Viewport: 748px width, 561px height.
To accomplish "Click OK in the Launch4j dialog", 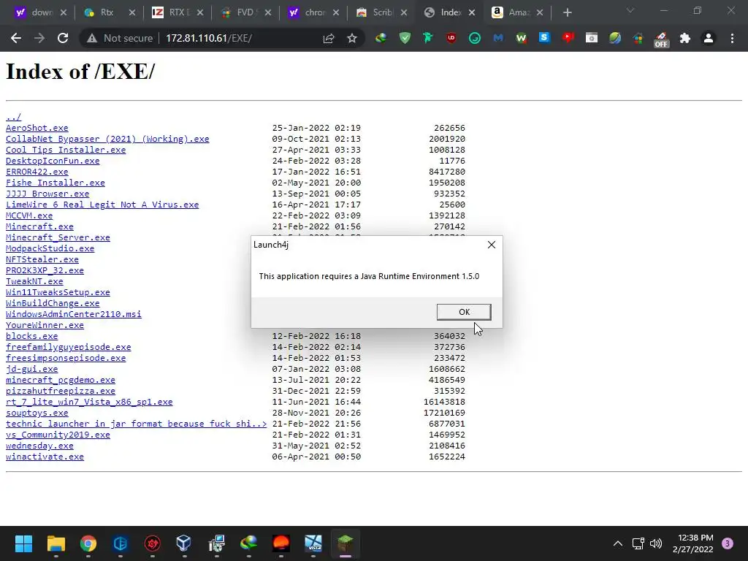I will tap(464, 311).
